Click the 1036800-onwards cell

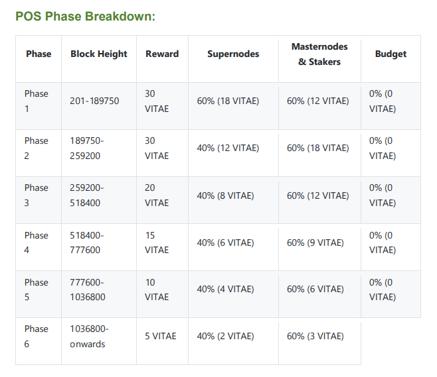(x=89, y=337)
